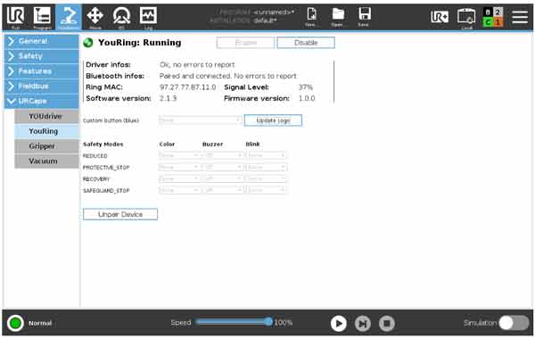The height and width of the screenshot is (339, 535).
Task: Click the UR+ icon
Action: click(x=440, y=17)
